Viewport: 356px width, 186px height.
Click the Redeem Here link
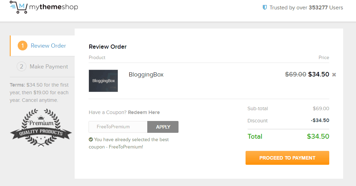pos(144,112)
